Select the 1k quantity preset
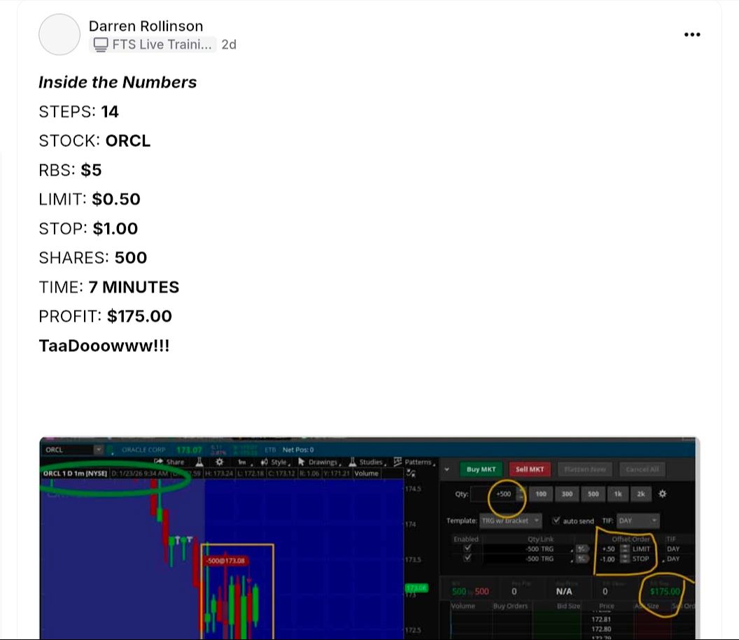 coord(618,494)
